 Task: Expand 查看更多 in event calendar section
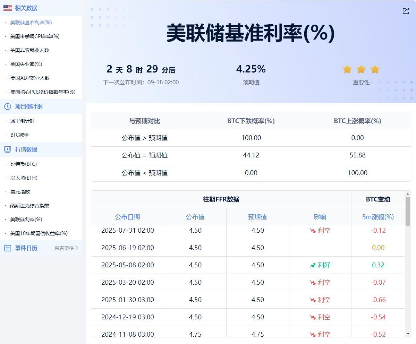click(x=66, y=248)
